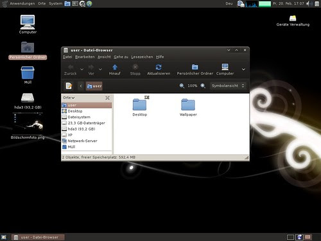This screenshot has width=321, height=241.
Task: Select the Müll trash desktop icon
Action: 28,75
